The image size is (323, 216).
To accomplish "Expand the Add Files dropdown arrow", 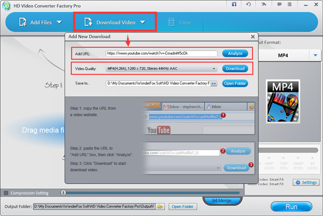I will coord(59,22).
